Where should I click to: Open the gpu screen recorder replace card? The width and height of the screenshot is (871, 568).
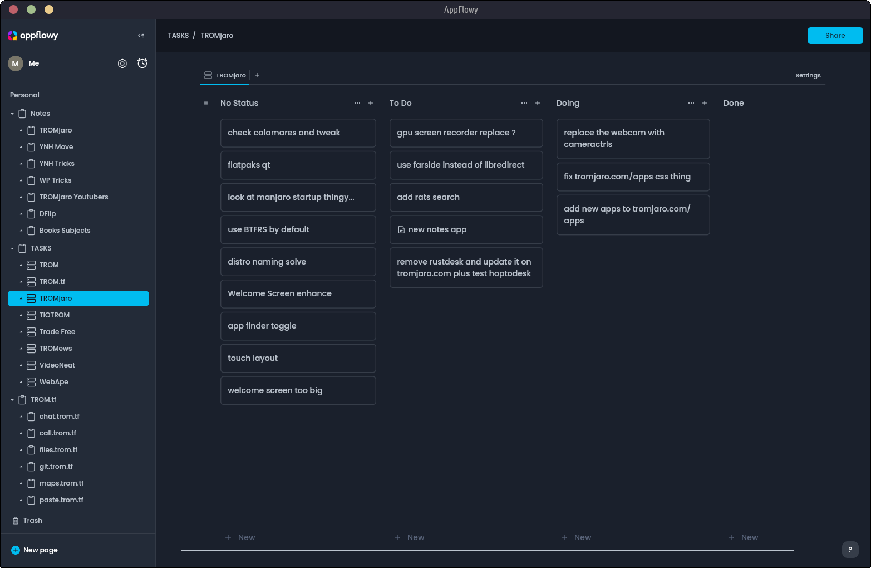466,133
